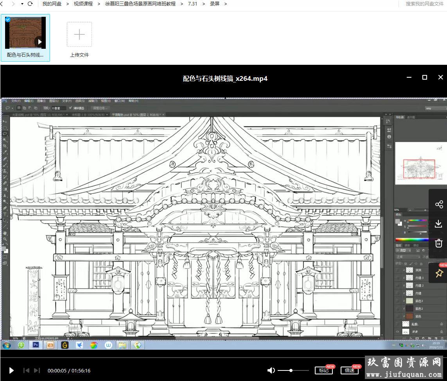Screen dimensions: 447x381
Task: Open the 7.31 folder in the breadcrumb
Action: point(192,4)
